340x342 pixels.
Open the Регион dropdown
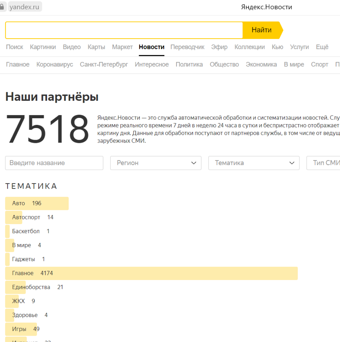156,163
